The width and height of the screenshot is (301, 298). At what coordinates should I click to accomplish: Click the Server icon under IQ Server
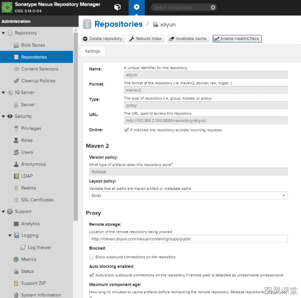[16, 105]
